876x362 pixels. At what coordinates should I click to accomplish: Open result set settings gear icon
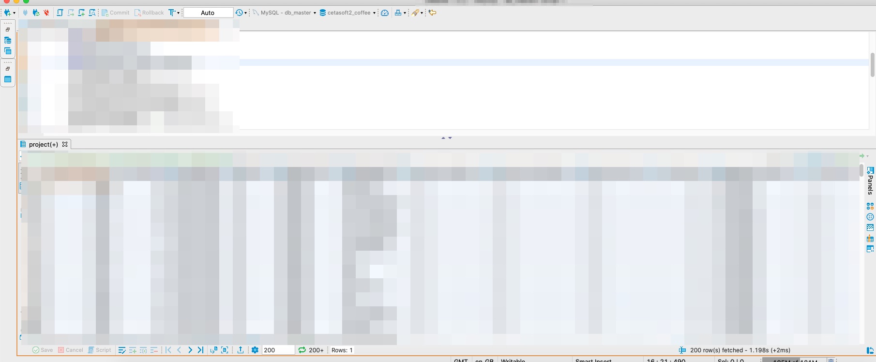click(255, 350)
